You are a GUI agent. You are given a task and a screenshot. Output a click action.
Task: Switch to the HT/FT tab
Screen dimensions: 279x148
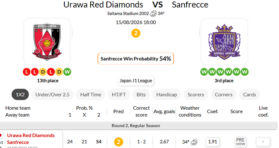(x=119, y=94)
